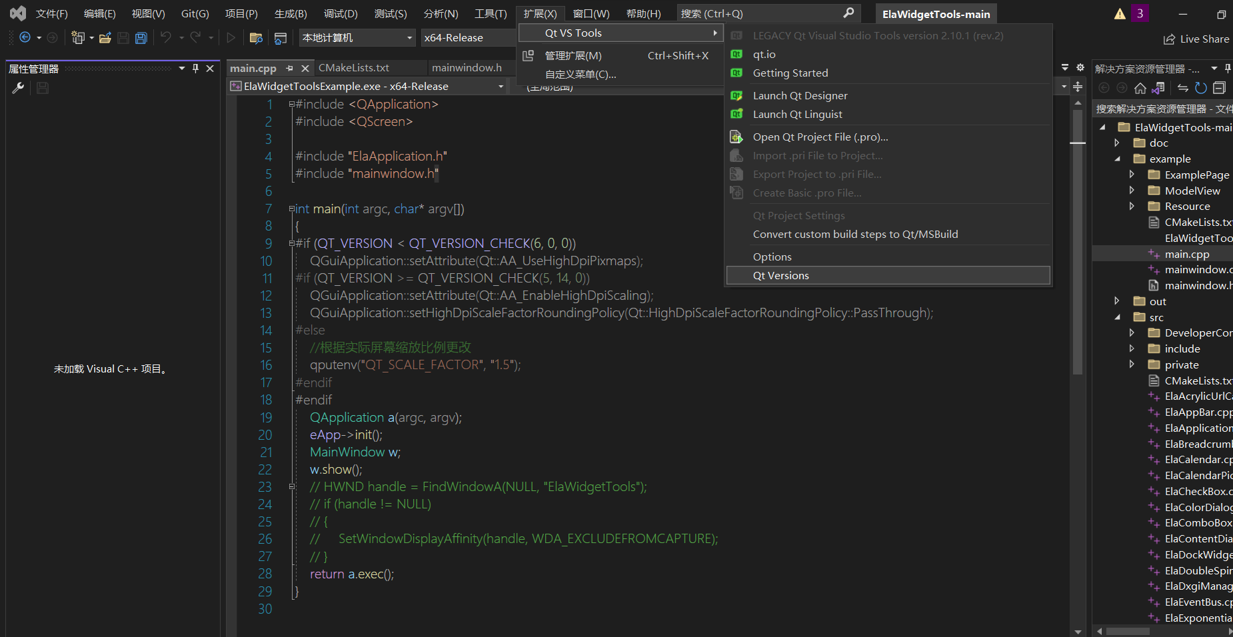1233x637 pixels.
Task: Click the Open Qt Project File icon
Action: tap(736, 137)
